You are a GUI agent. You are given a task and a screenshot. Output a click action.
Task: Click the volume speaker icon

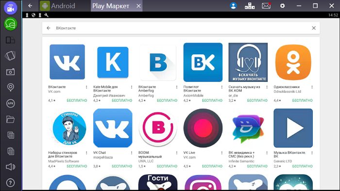pyautogui.click(x=10, y=167)
